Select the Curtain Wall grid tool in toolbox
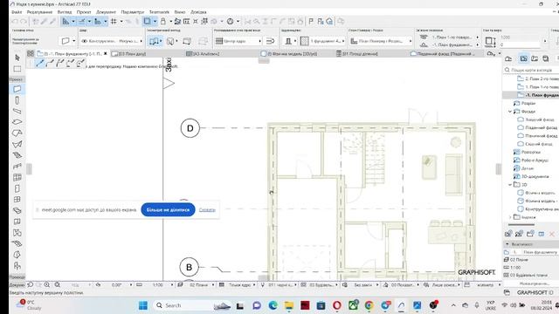The image size is (559, 314). click(17, 177)
